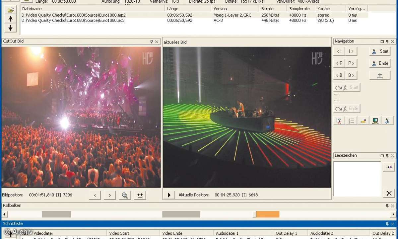Viewport: 398px width, 239px height.
Task: Click the empty Lesezeichen bookmark list
Action: click(x=357, y=179)
